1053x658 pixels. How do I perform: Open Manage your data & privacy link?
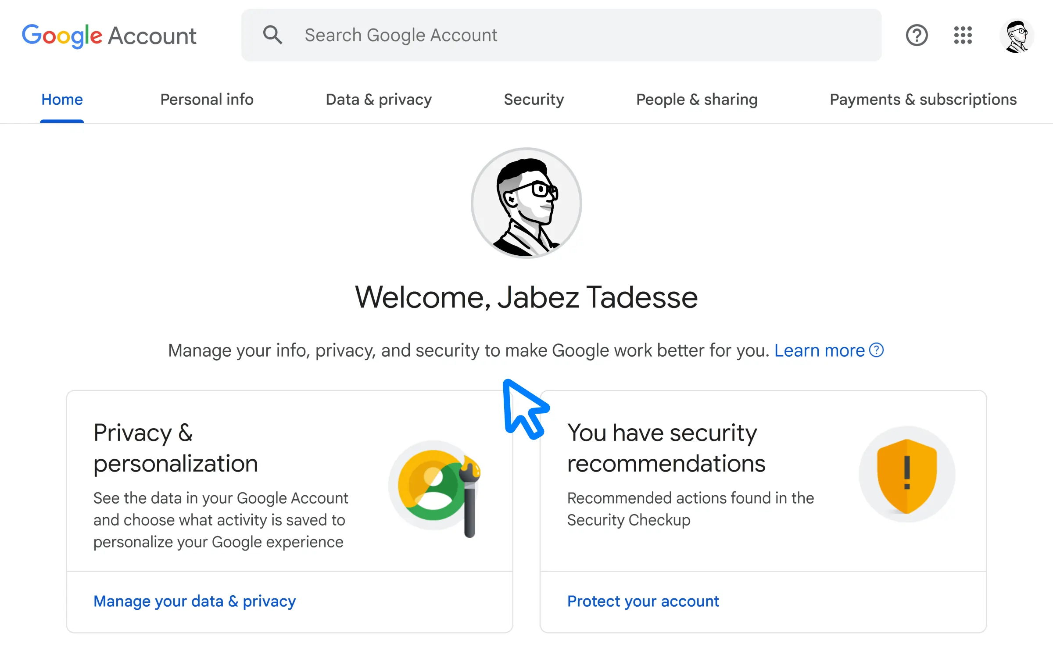(x=195, y=601)
